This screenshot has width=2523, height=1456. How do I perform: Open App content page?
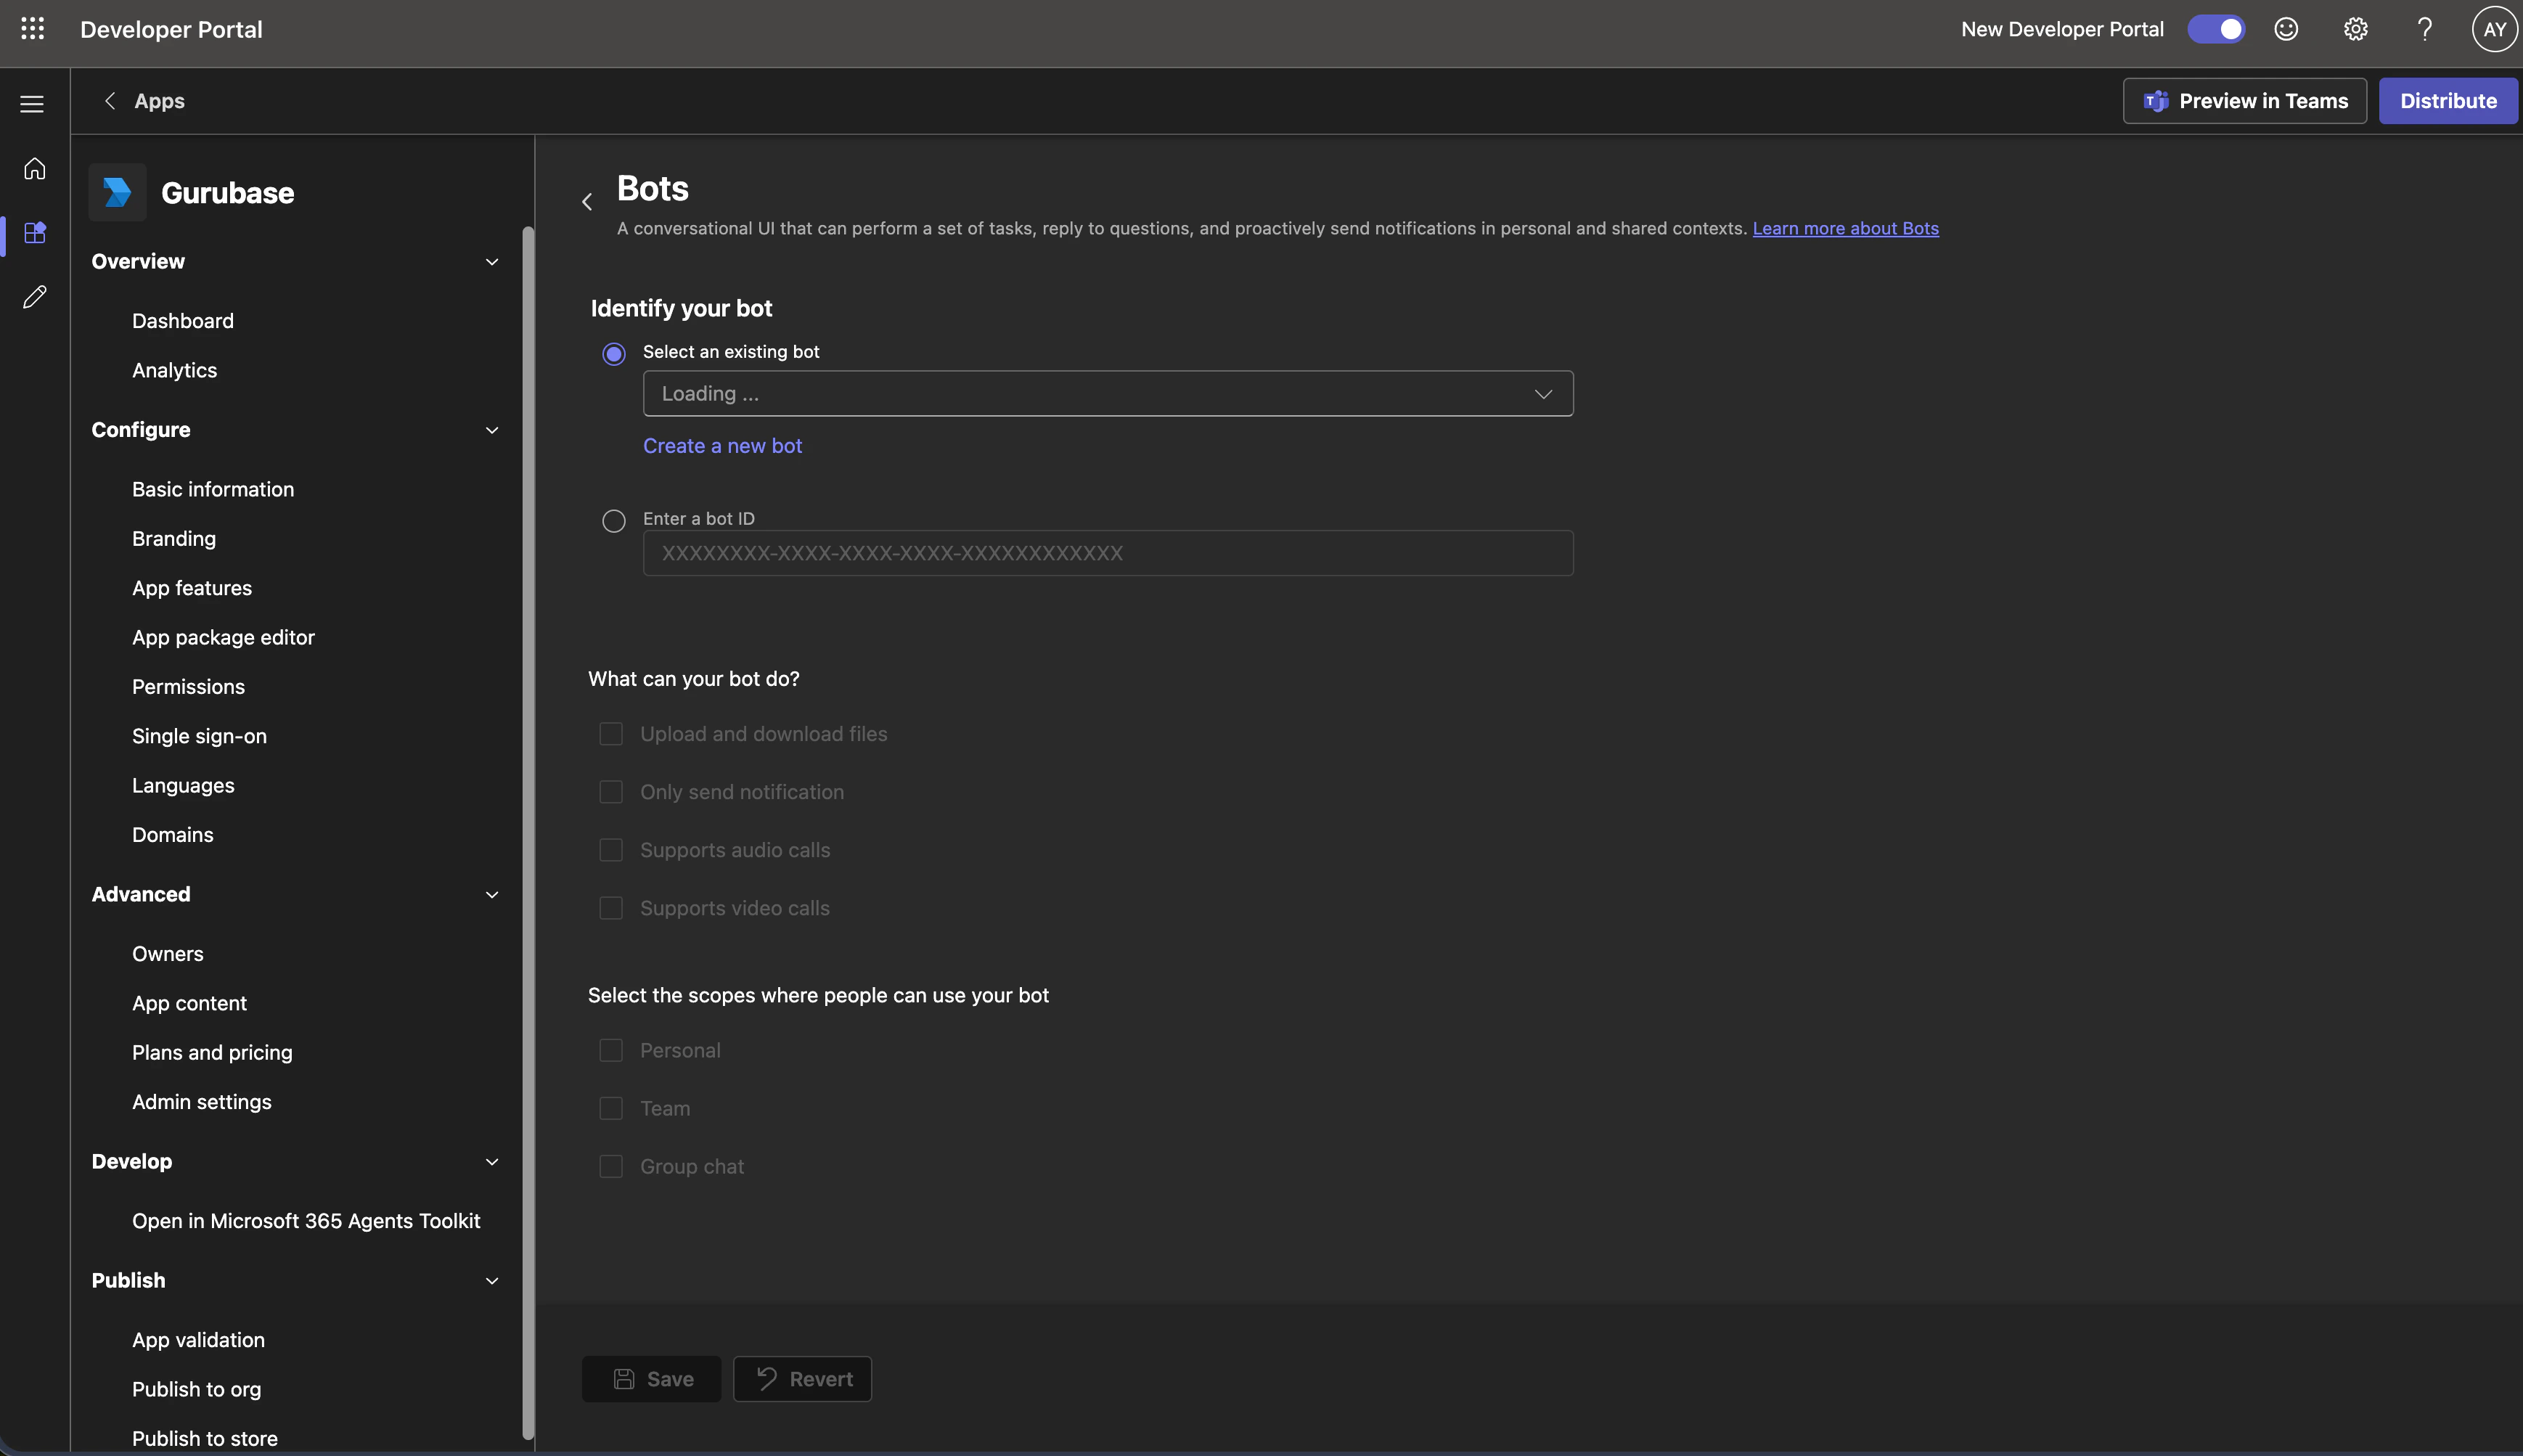tap(189, 1003)
